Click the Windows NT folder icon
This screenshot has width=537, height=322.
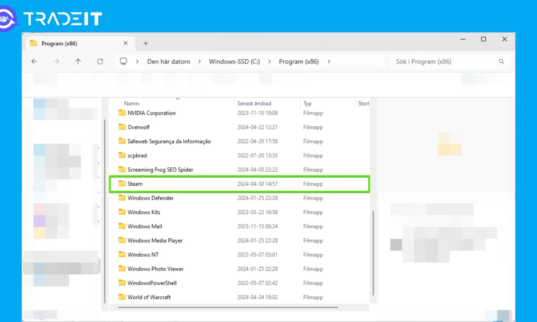tap(122, 254)
